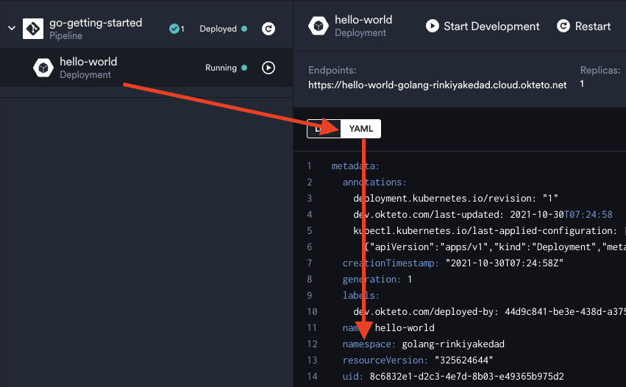Start development using hello-world play icon

tap(268, 68)
